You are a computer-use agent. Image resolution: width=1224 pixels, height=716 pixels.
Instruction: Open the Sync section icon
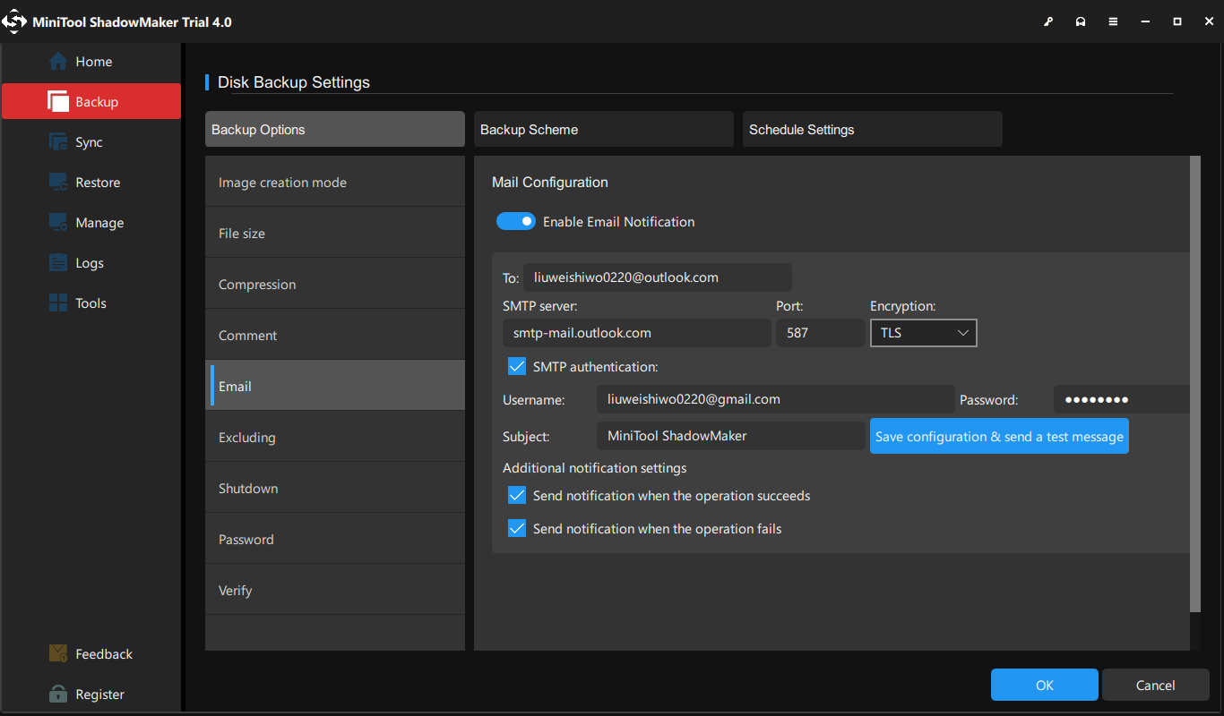(58, 142)
